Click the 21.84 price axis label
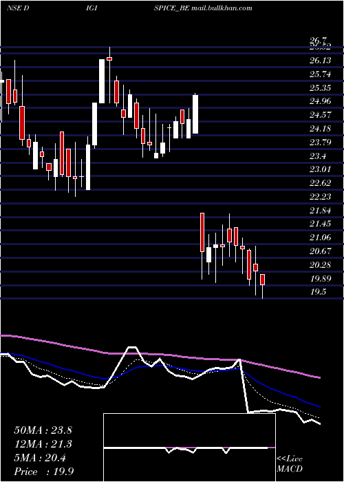Screen dimensions: 344x482 point(321,211)
